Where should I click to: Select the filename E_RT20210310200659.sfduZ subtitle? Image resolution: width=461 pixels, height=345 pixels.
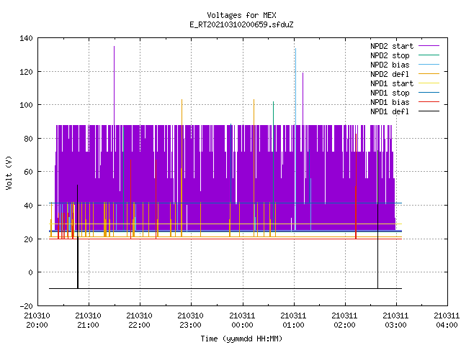[x=241, y=24]
